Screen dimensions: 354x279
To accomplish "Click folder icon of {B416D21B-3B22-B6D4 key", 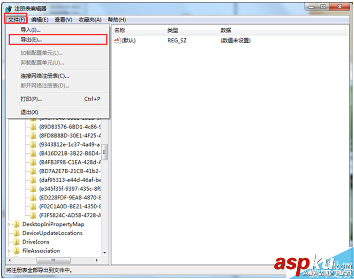I will [x=33, y=153].
